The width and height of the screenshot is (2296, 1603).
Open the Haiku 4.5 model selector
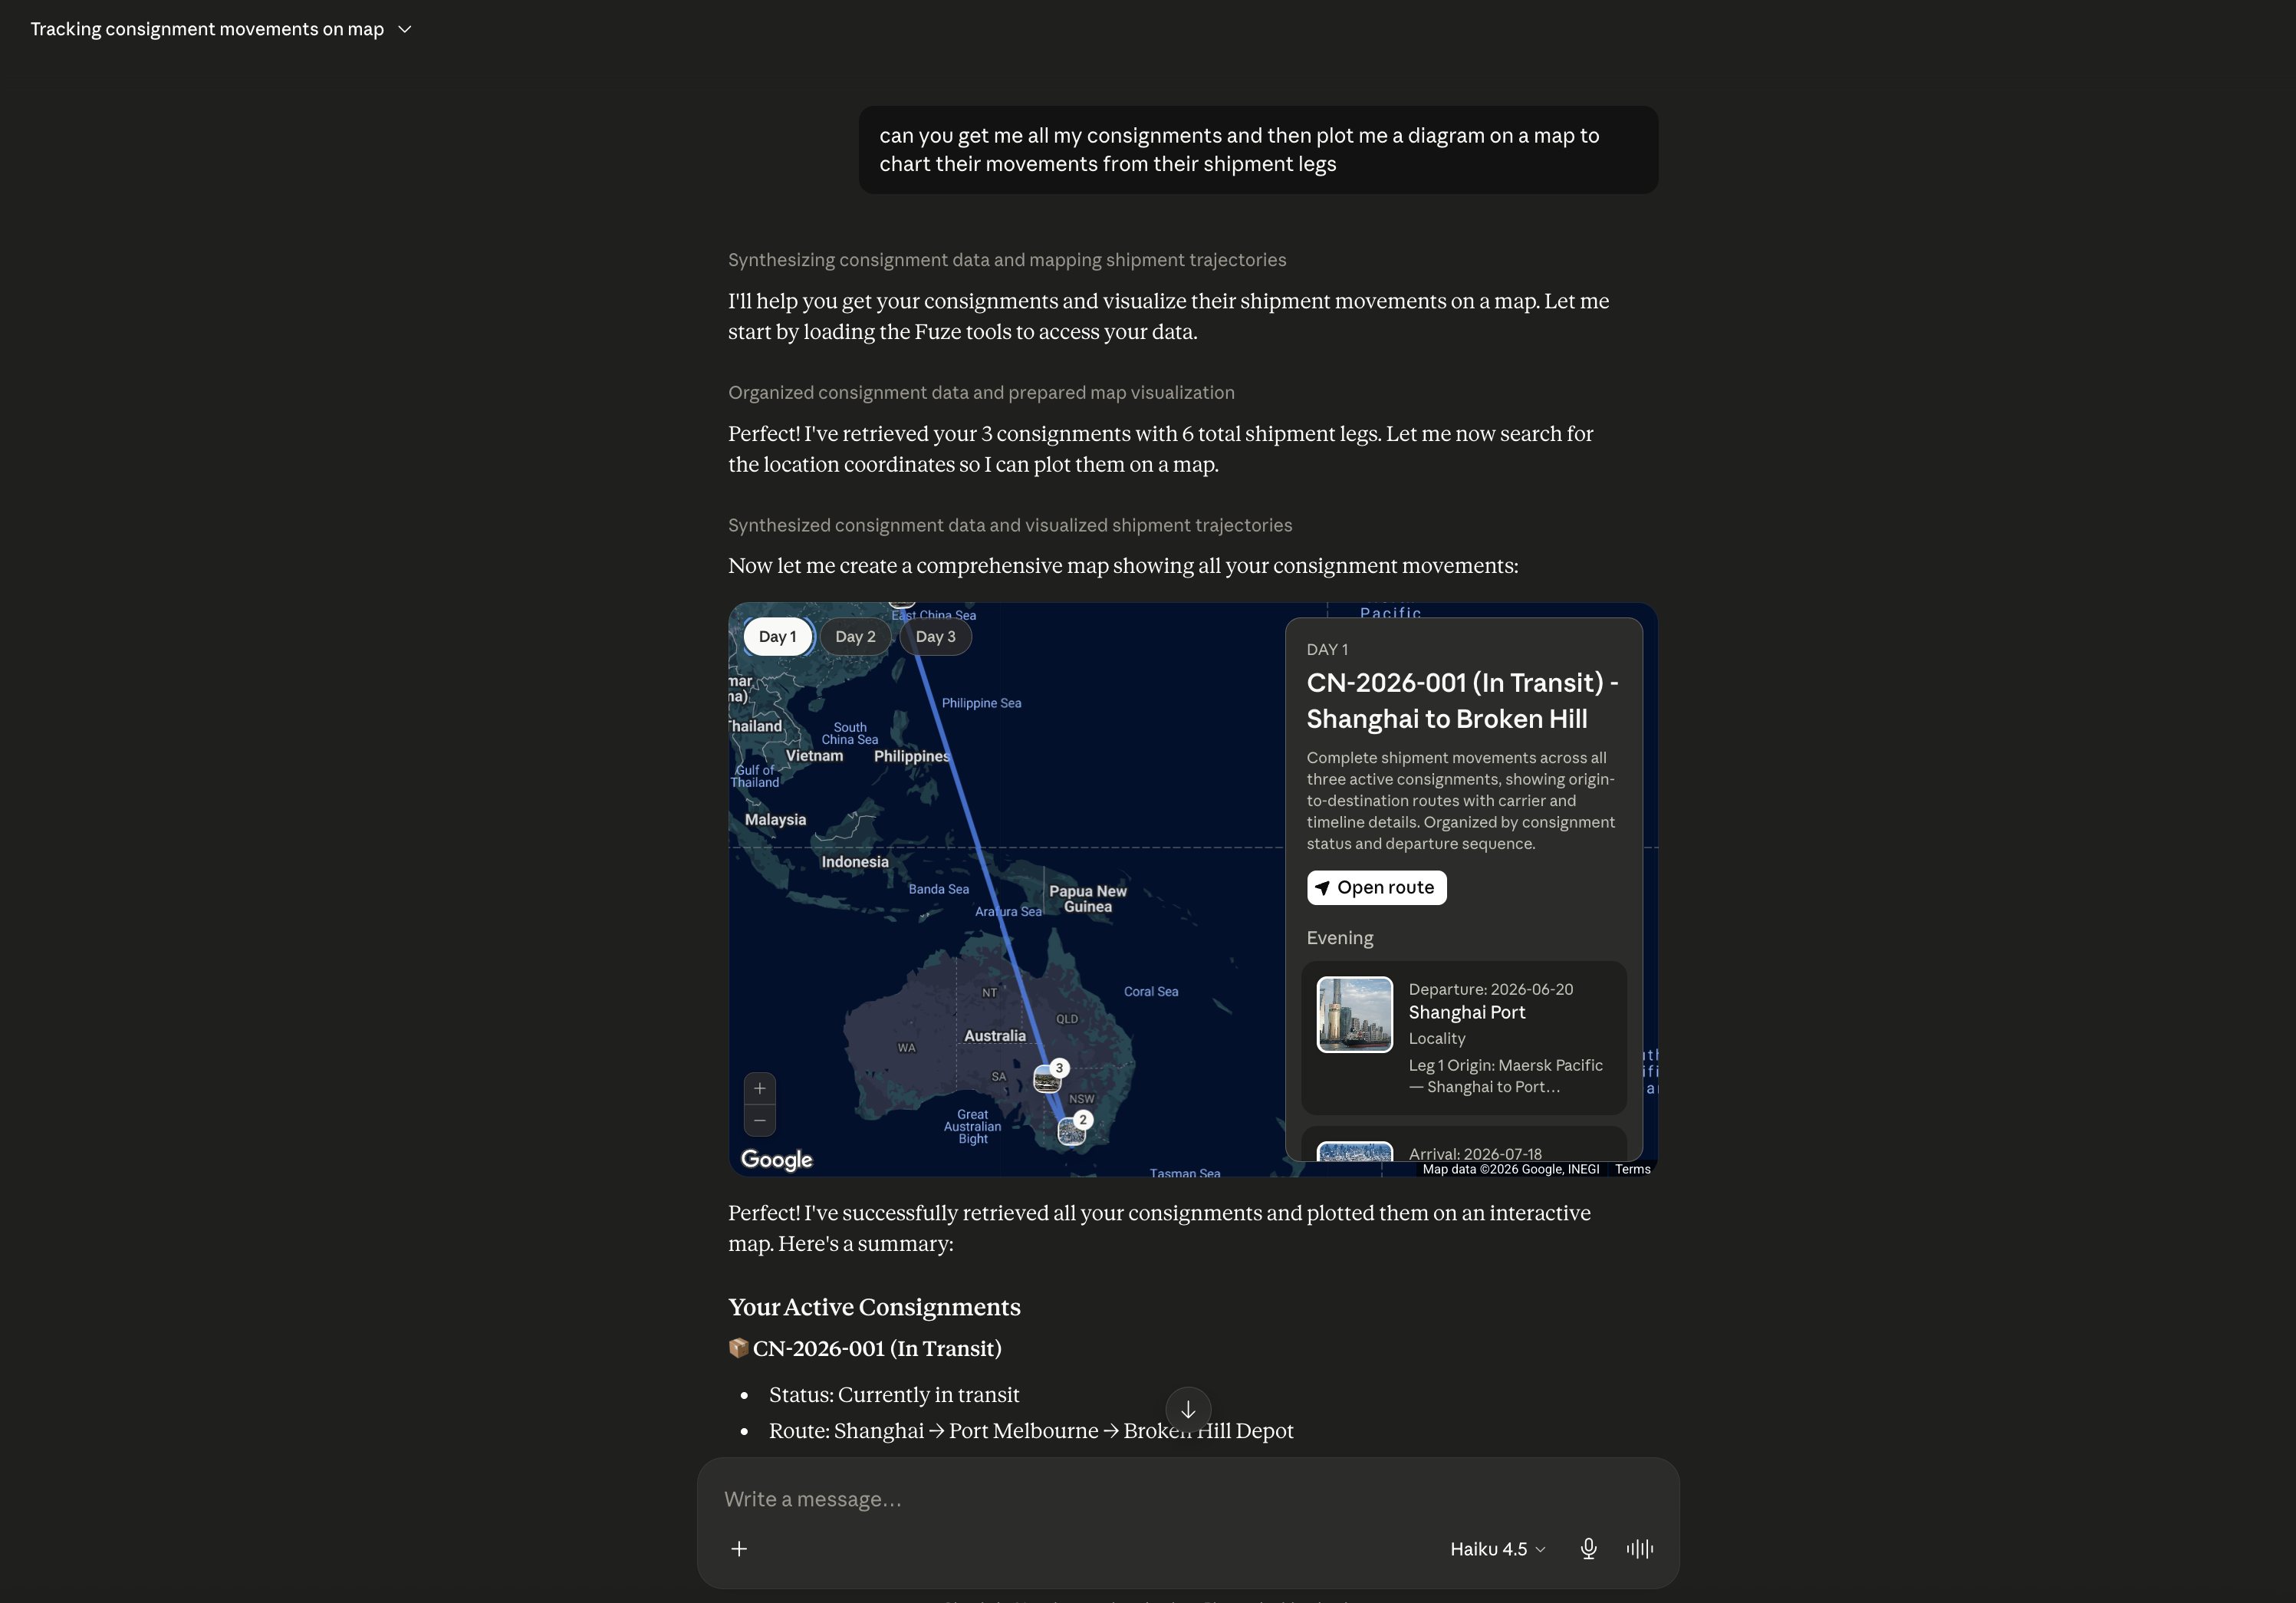pos(1497,1549)
